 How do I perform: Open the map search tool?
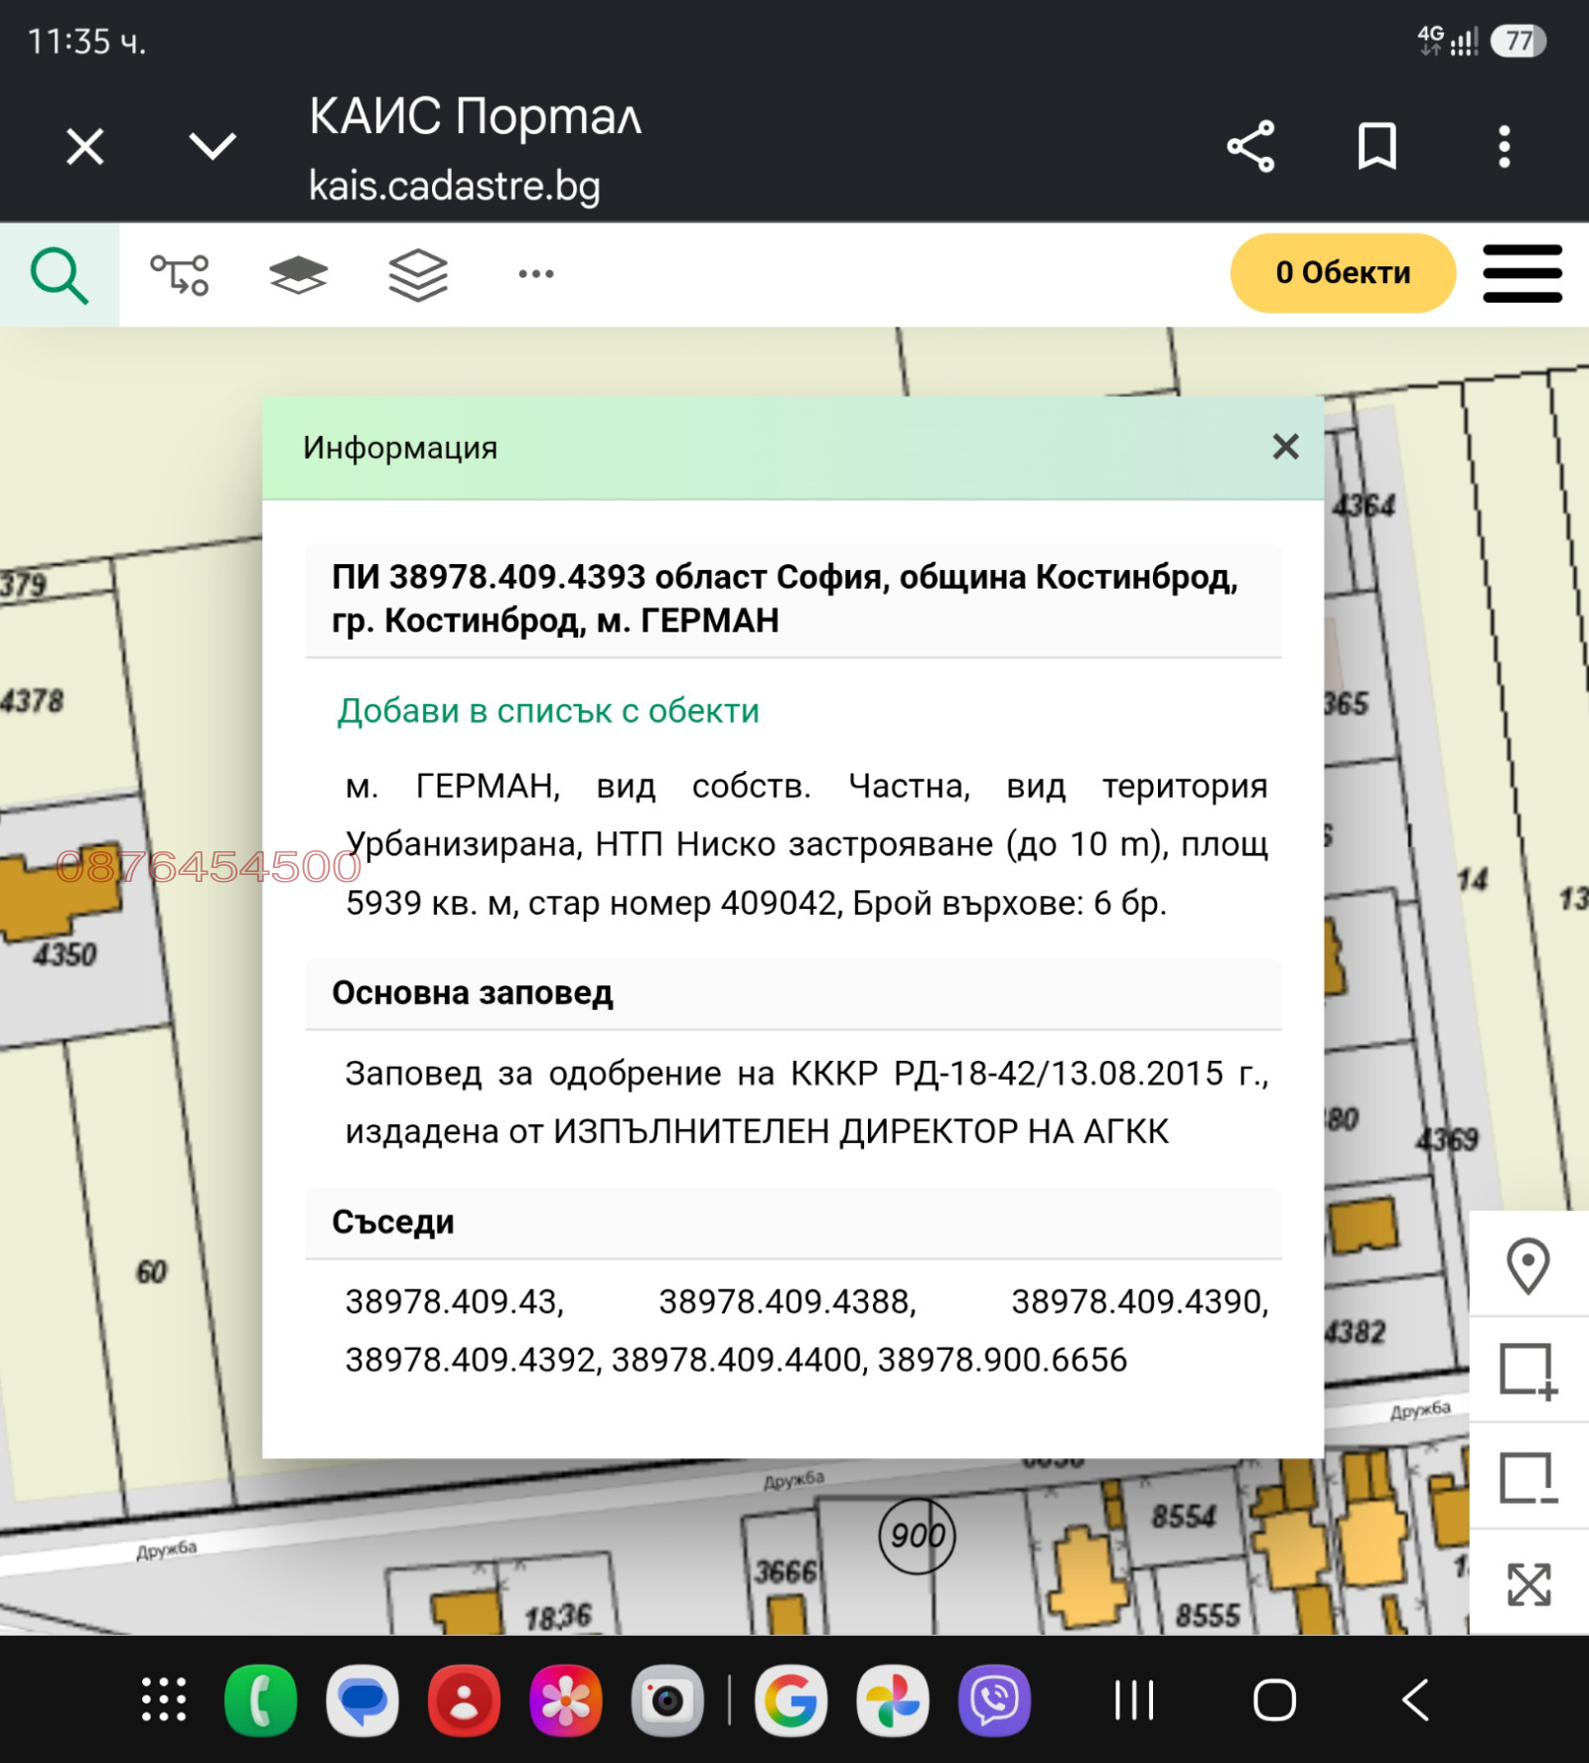(x=60, y=275)
